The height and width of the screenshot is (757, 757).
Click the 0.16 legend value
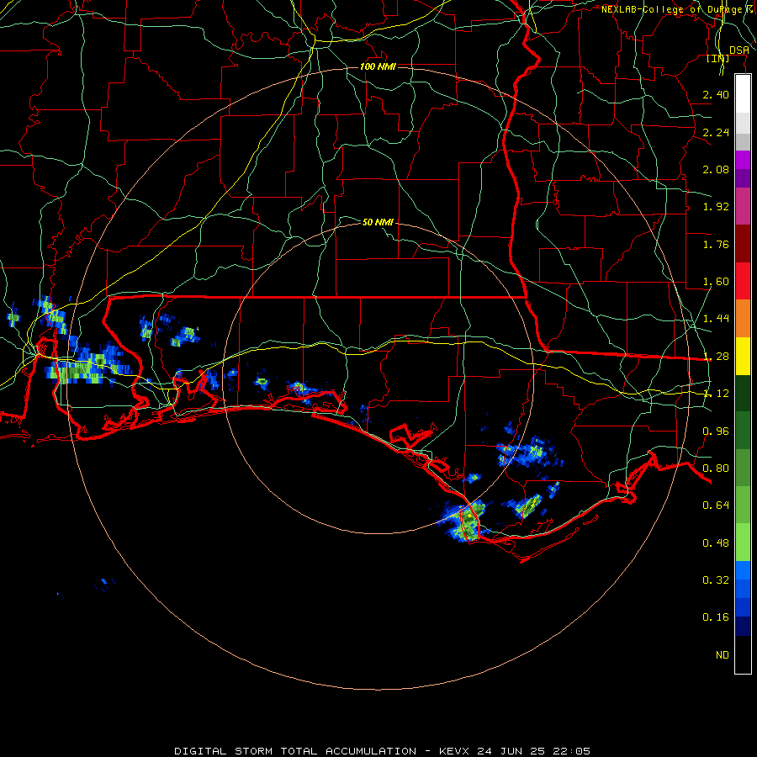point(716,617)
